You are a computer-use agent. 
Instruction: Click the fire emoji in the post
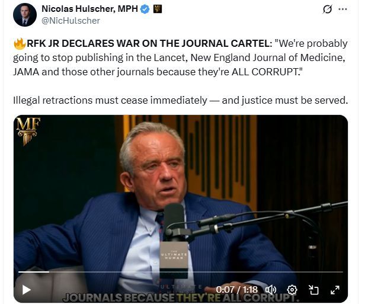(20, 44)
